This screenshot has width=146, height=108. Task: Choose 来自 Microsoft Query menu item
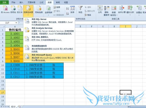point(49,58)
